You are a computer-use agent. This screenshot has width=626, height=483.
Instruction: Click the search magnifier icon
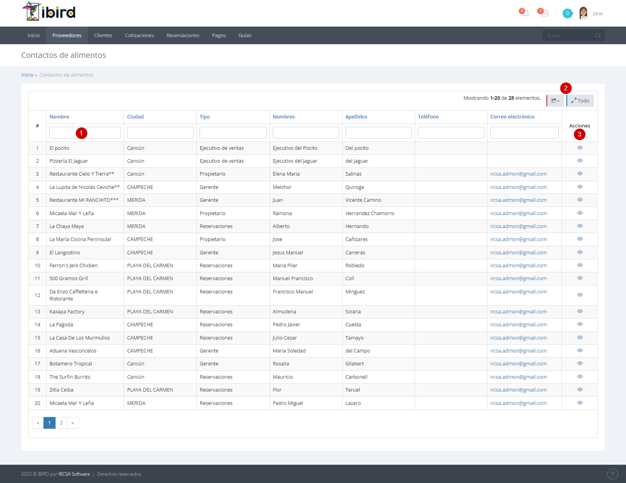click(598, 36)
